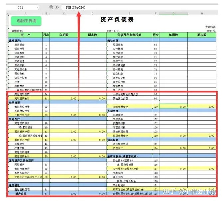Click the 负债及所有者权益 header cell
Image resolution: width=222 pixels, height=201 pixels.
click(x=129, y=35)
